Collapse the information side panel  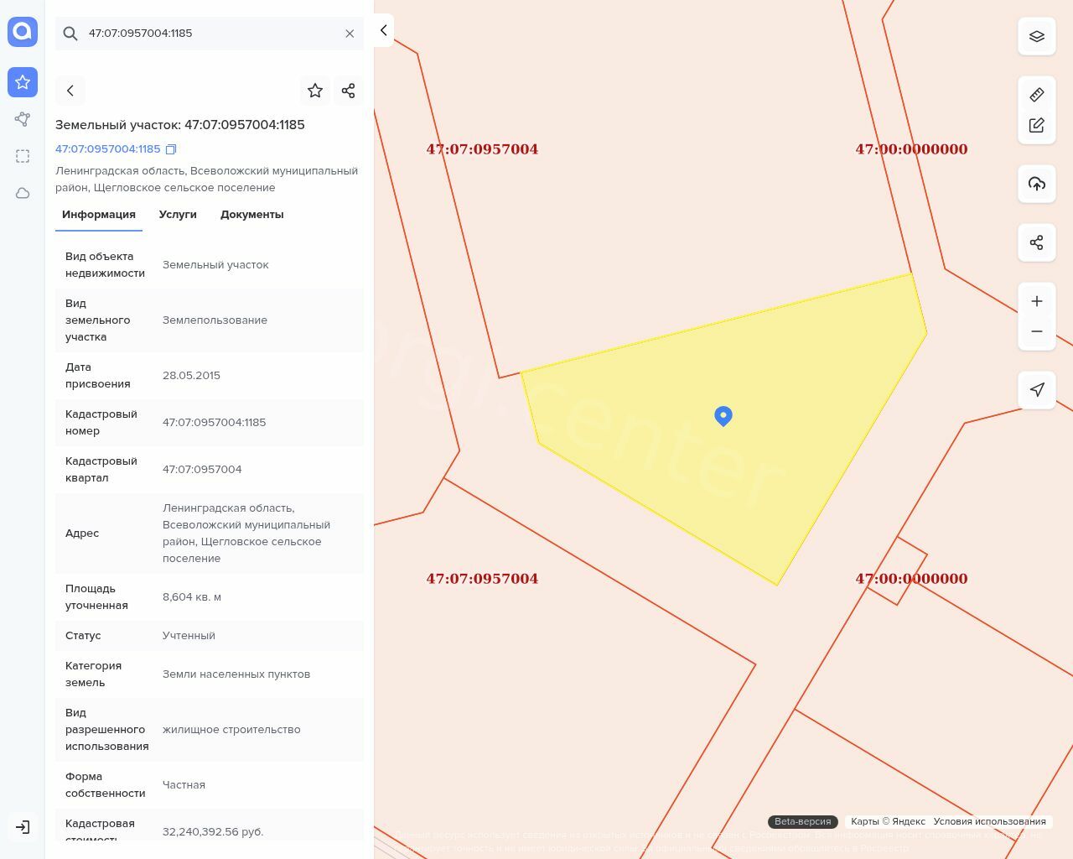[383, 30]
